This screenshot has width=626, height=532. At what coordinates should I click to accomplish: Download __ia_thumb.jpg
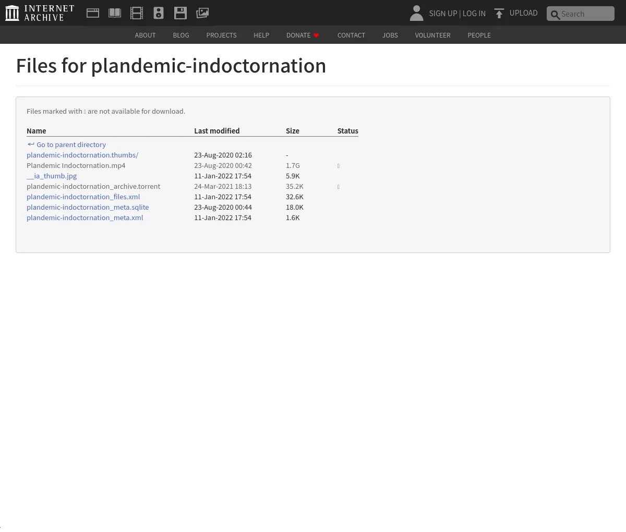[52, 176]
